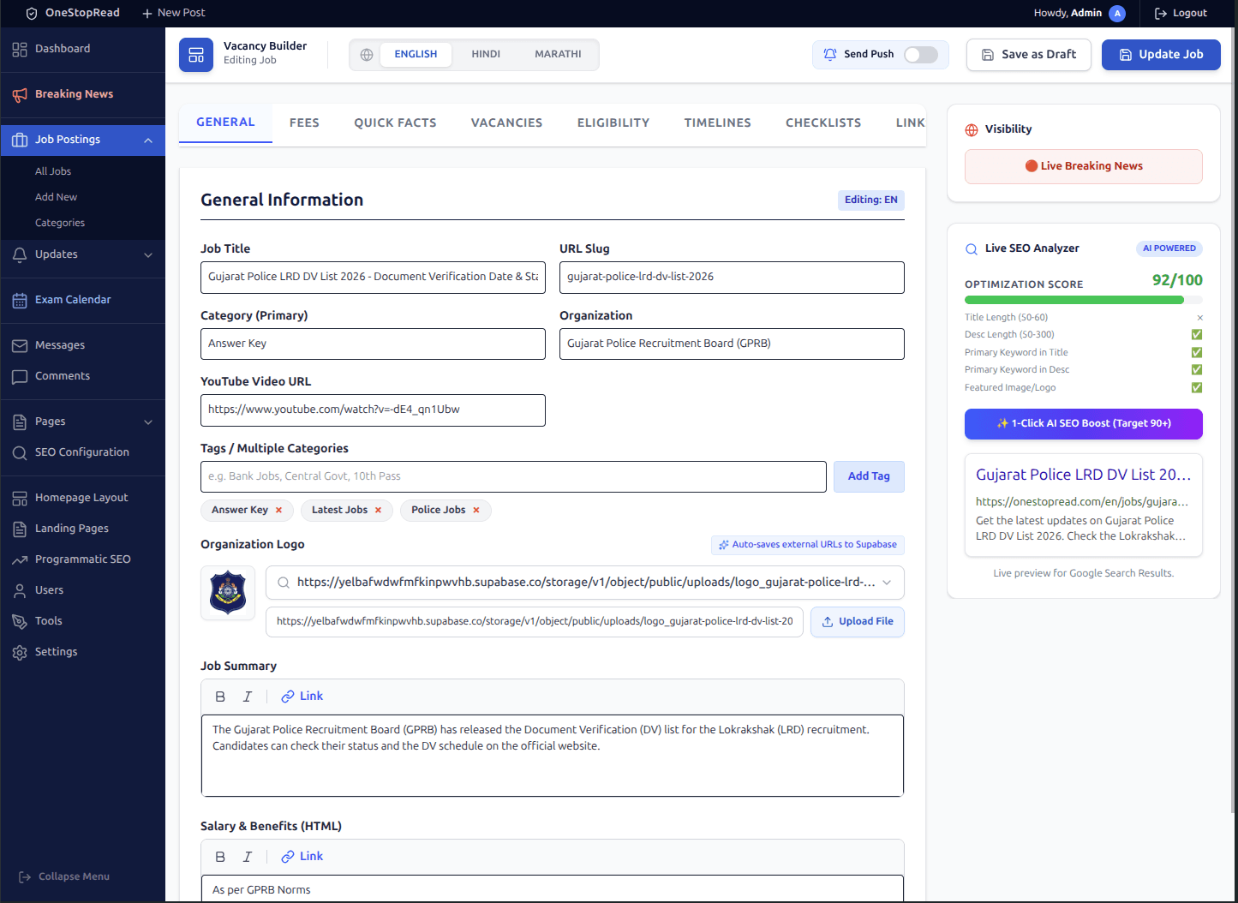The image size is (1238, 903).
Task: Open Categories under Job Postings
Action: click(60, 224)
